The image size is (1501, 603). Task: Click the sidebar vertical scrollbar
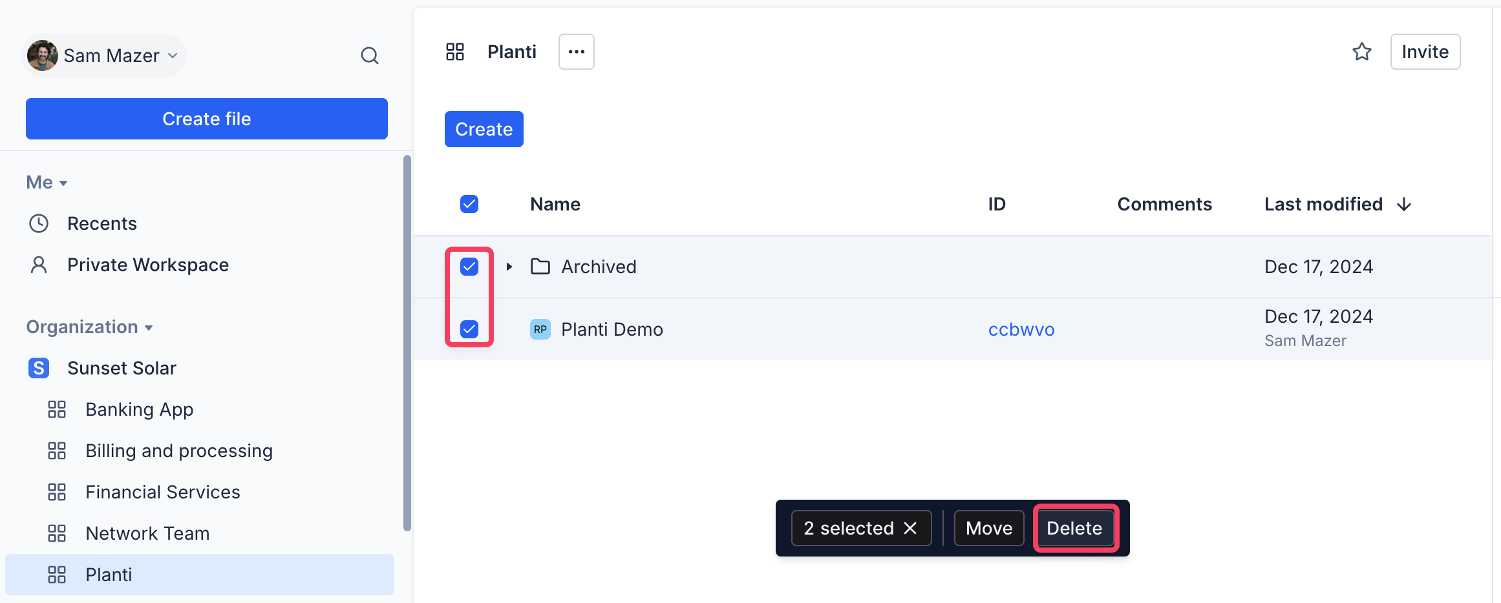[407, 342]
